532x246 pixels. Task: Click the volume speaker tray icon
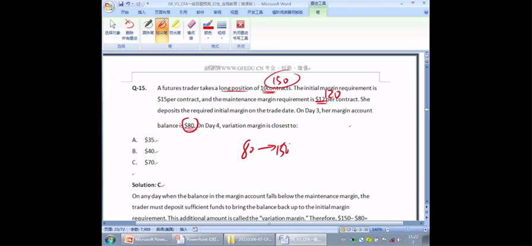click(400, 239)
